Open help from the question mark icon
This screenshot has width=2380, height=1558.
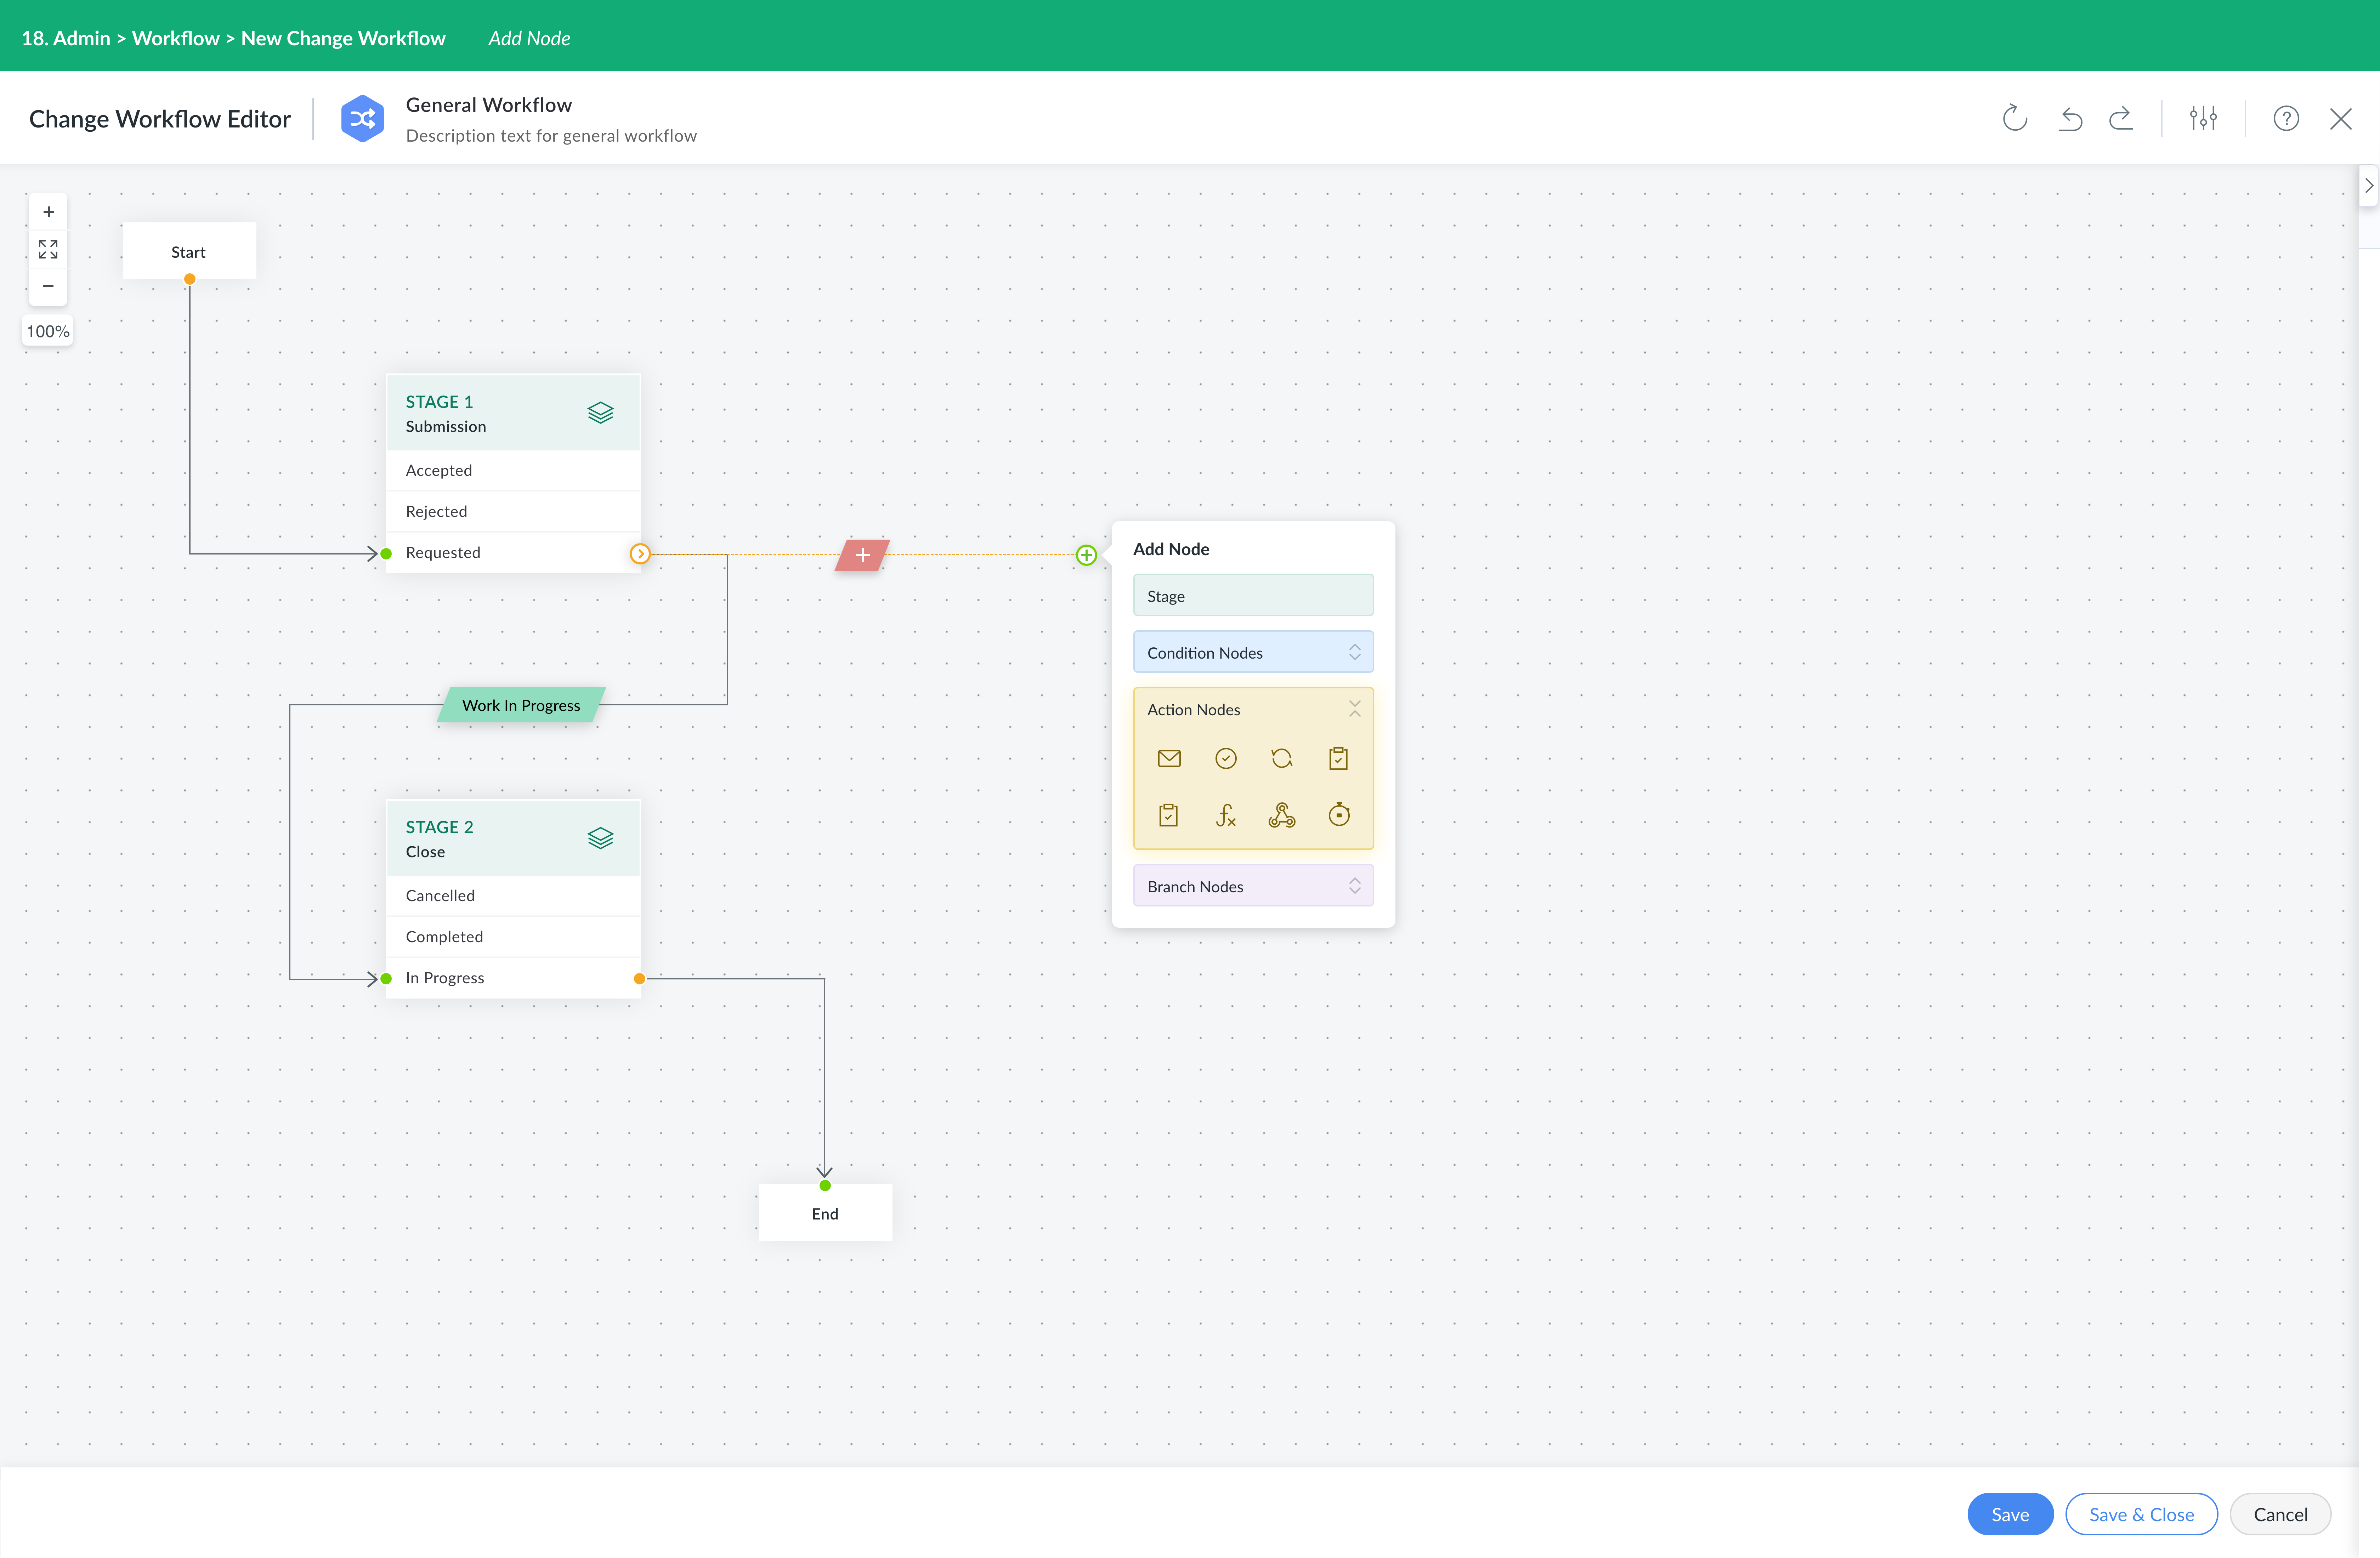2286,118
